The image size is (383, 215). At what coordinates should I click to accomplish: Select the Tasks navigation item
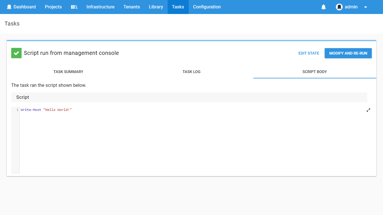tap(178, 7)
